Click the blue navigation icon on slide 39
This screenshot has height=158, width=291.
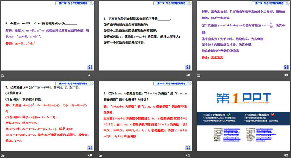(286, 67)
